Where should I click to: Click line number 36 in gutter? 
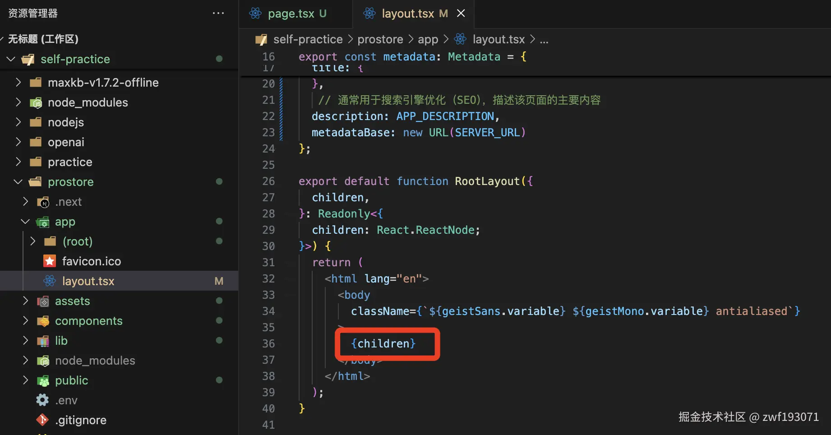[x=268, y=344]
